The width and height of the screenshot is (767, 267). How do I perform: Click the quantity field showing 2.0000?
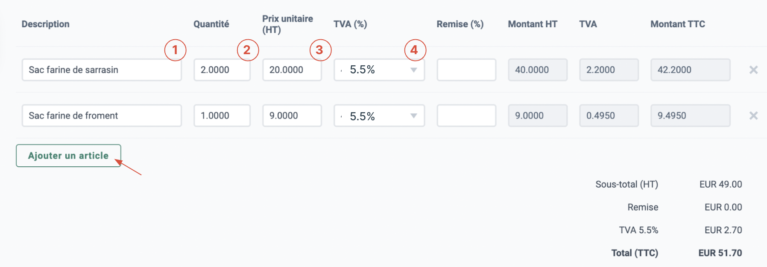(x=222, y=70)
